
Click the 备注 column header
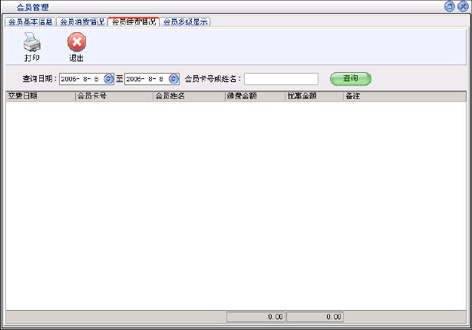pyautogui.click(x=404, y=97)
